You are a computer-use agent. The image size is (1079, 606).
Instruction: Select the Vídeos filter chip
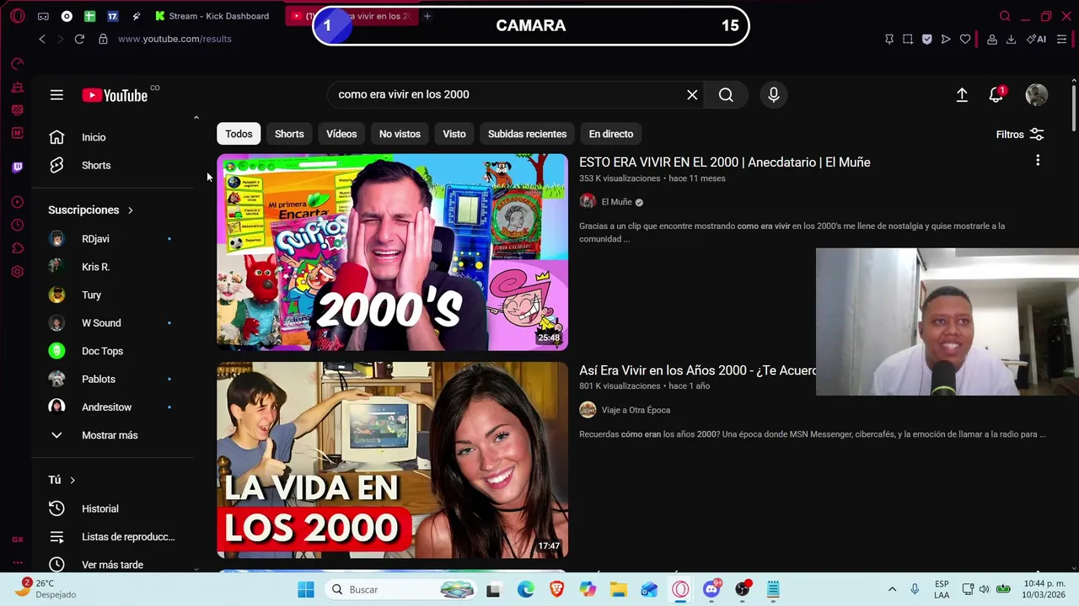(x=341, y=134)
